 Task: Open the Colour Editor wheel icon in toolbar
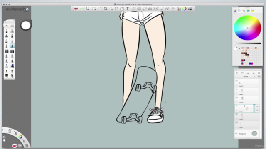pos(184,9)
